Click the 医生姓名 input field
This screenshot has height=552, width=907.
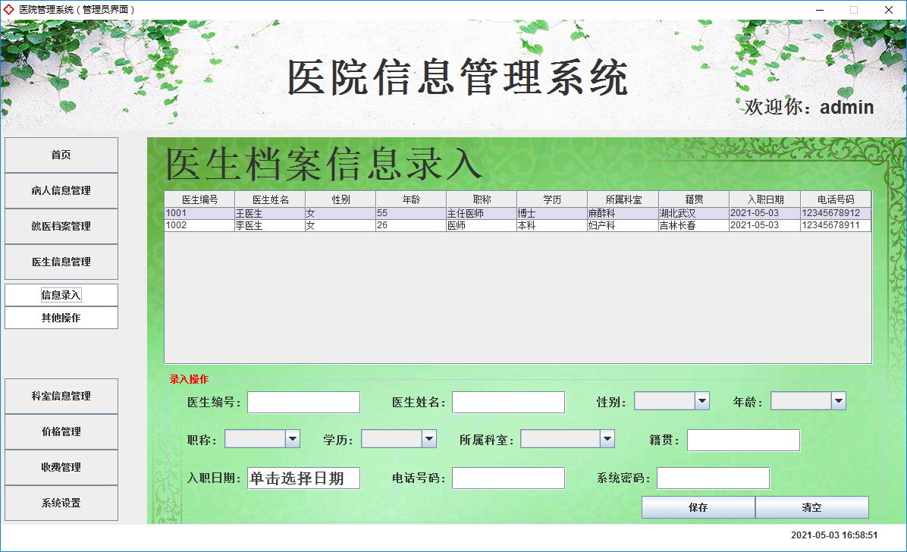(x=508, y=402)
